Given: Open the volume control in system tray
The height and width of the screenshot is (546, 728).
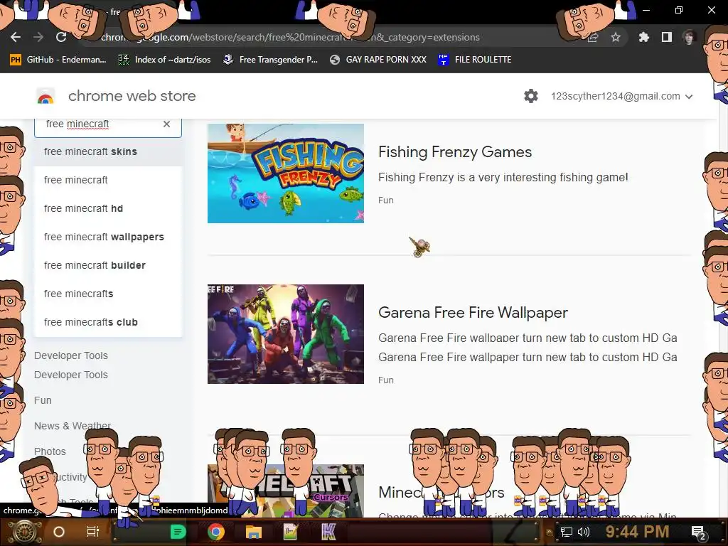Looking at the screenshot, I should tap(584, 532).
